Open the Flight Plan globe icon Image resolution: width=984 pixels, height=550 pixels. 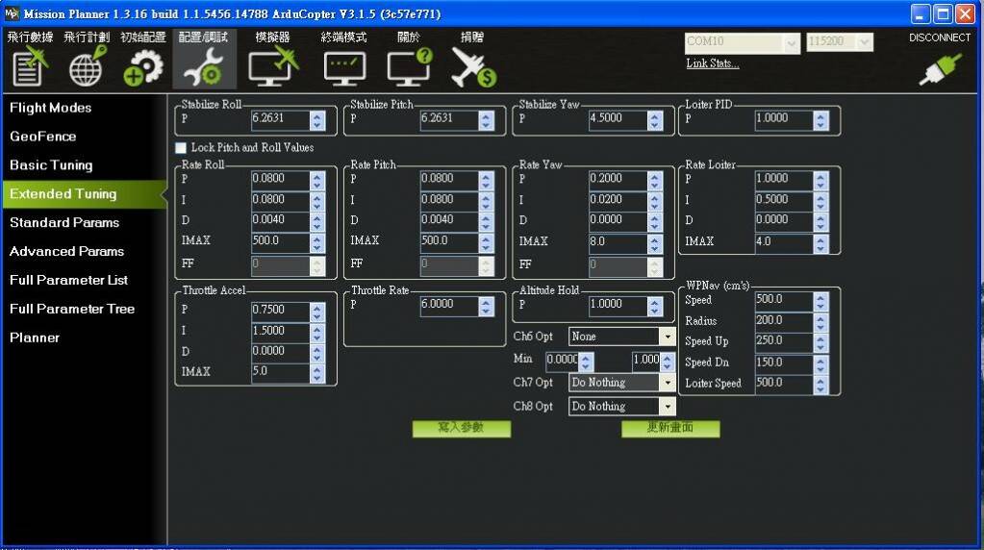click(87, 67)
